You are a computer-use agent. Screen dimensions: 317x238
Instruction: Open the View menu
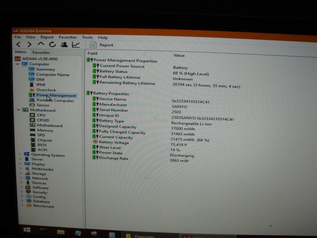pyautogui.click(x=31, y=37)
